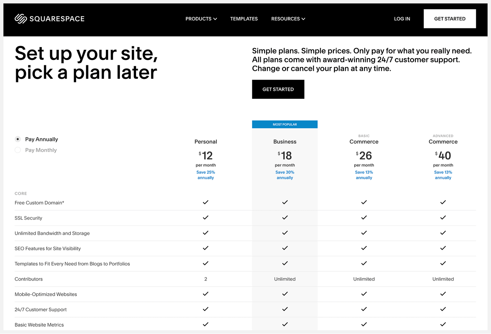
Task: Click the blue Most Popular banner
Action: [285, 124]
